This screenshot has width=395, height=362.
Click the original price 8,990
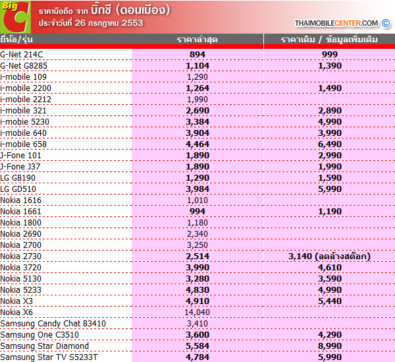point(330,346)
